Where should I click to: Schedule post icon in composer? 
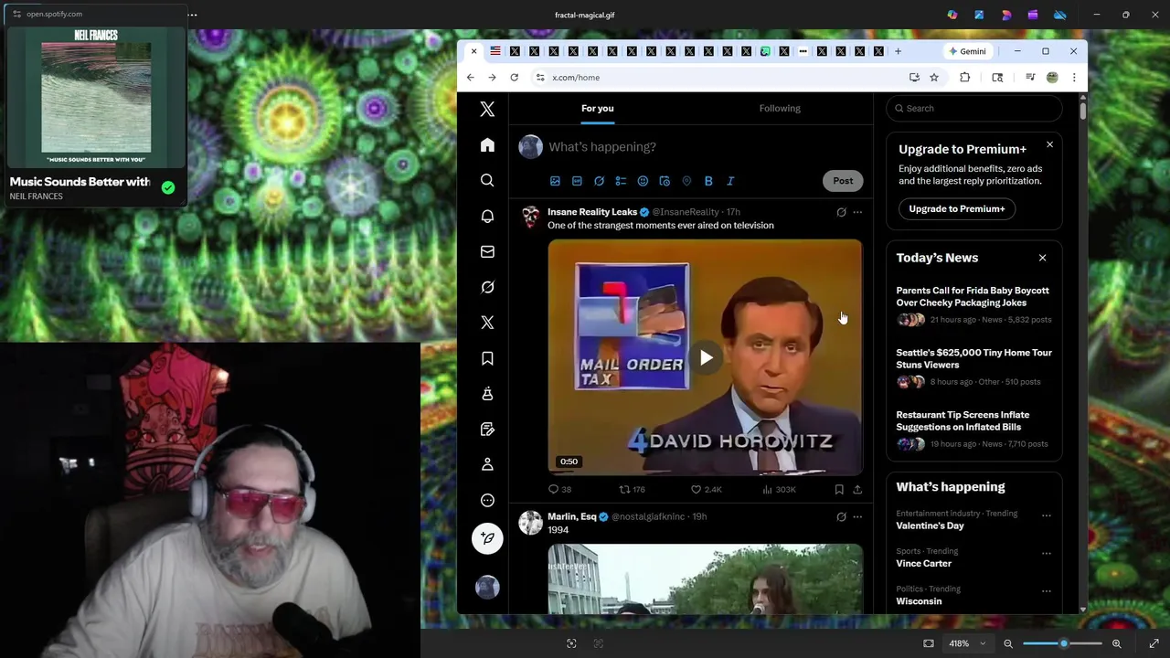[665, 181]
